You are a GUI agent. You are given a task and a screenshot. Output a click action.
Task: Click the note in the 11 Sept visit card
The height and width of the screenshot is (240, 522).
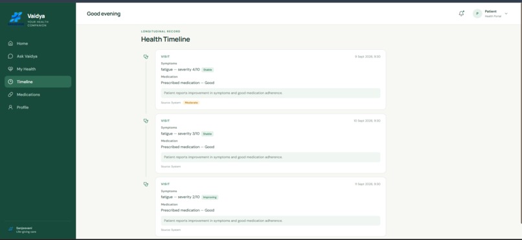click(x=271, y=221)
